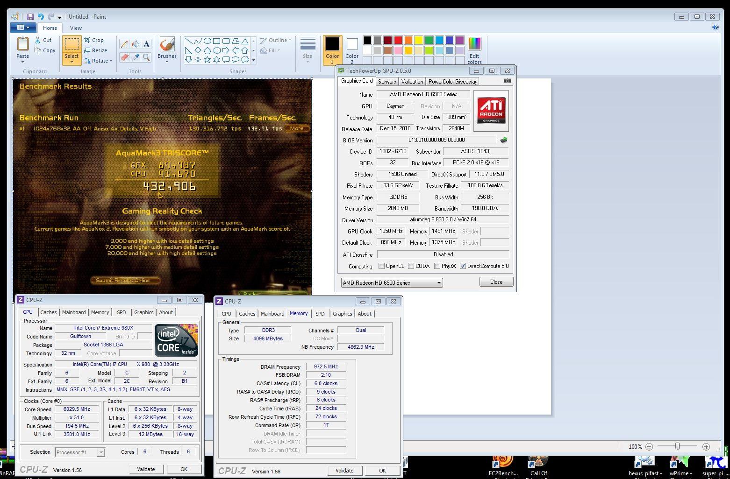Click OK in the left CPU-Z window

click(x=184, y=469)
